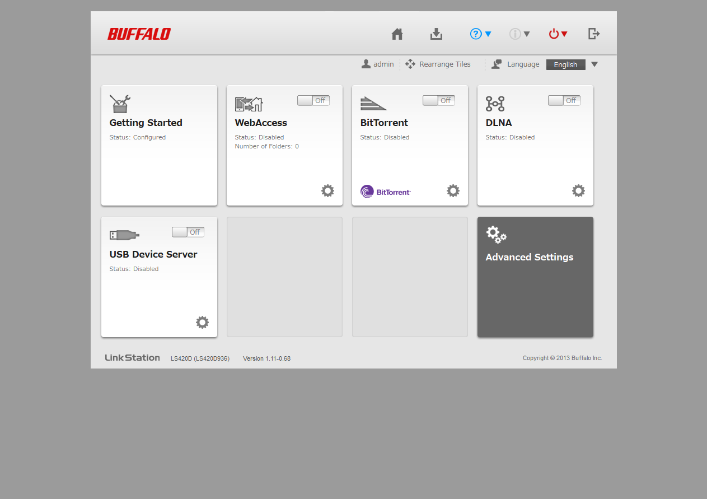
Task: Click the logout icon in header
Action: [x=594, y=34]
